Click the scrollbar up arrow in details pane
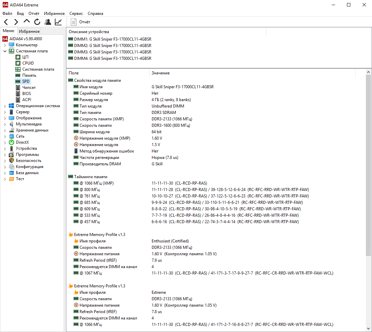The image size is (372, 332). click(368, 72)
